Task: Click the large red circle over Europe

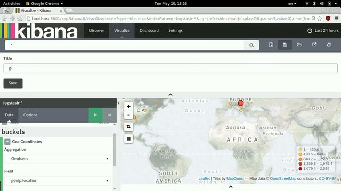Action: tap(240, 103)
